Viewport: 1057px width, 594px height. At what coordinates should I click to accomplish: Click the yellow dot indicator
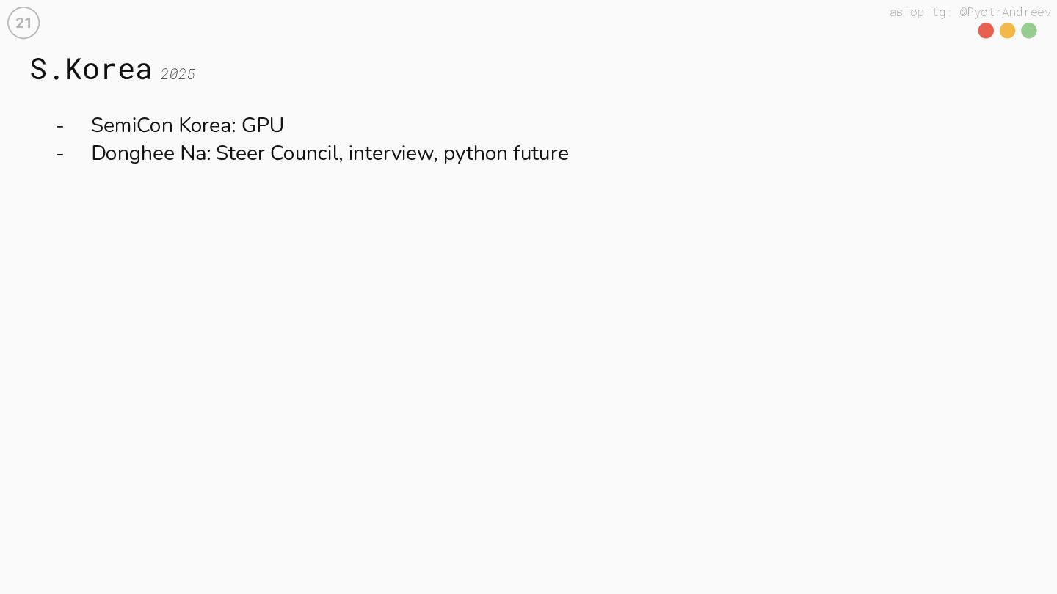click(1007, 31)
